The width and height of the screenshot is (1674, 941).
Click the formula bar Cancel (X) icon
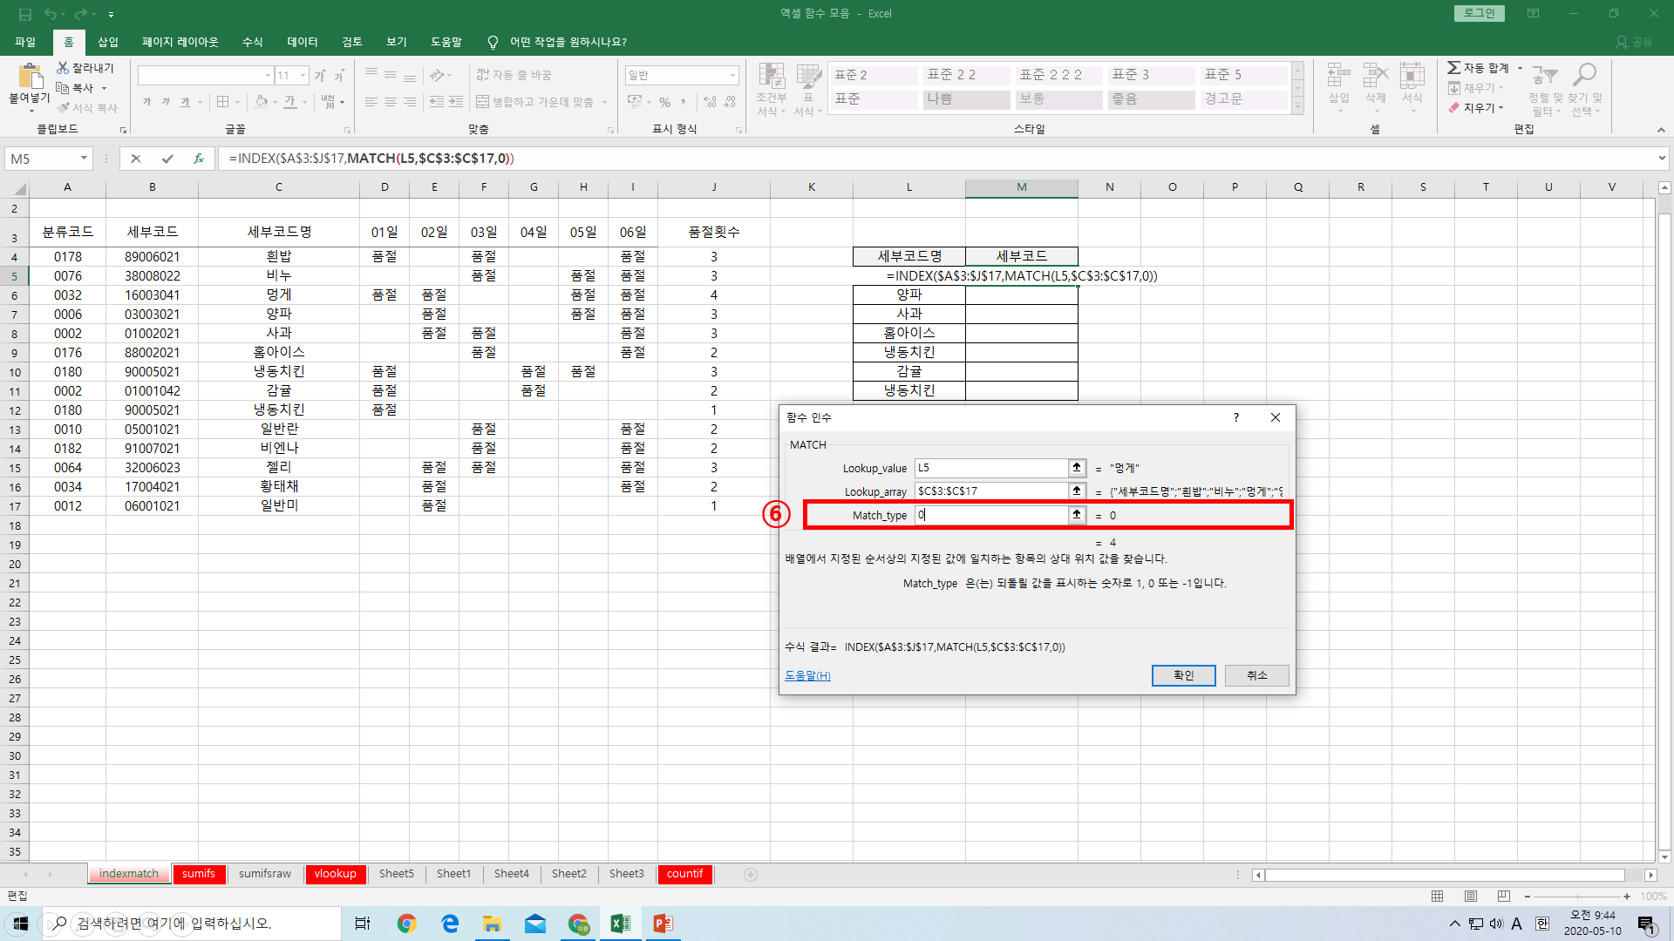click(135, 159)
